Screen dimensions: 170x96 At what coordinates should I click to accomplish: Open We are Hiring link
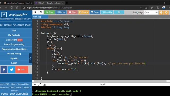(14, 54)
